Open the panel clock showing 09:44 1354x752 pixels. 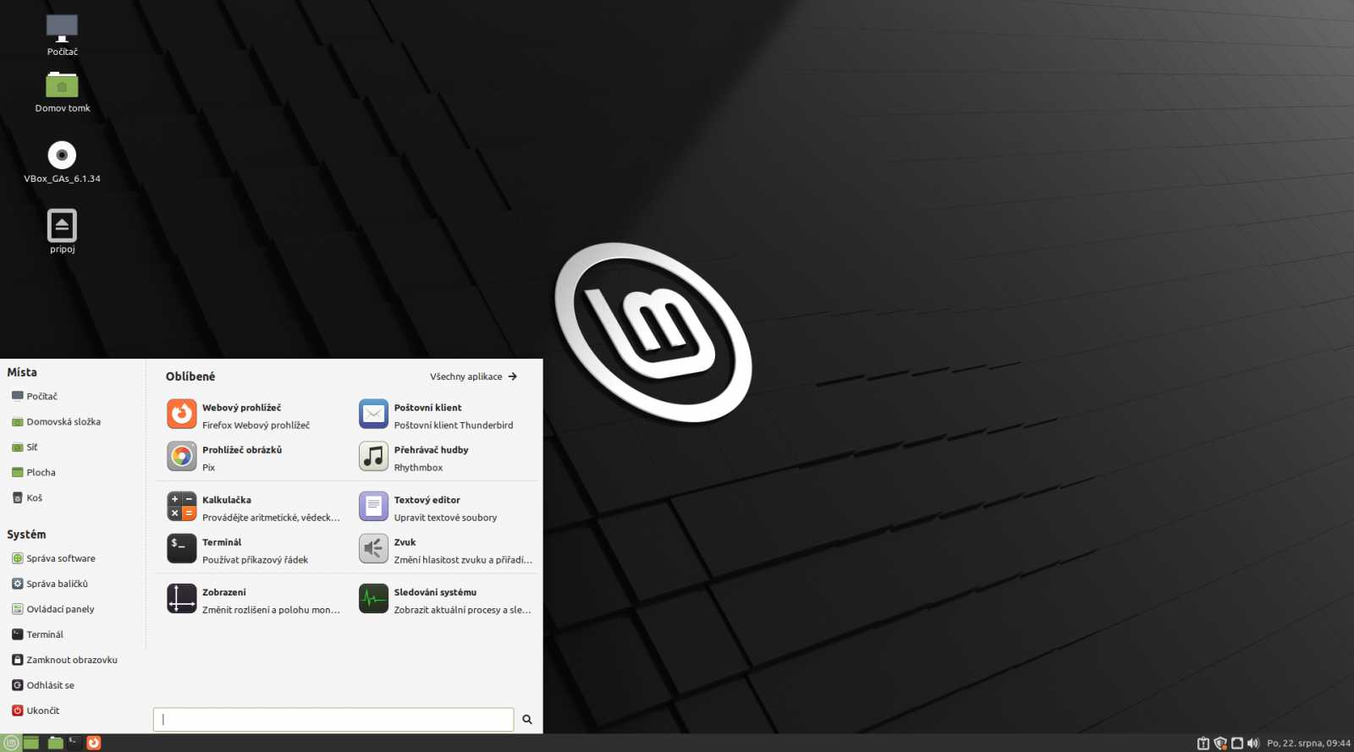pyautogui.click(x=1308, y=744)
